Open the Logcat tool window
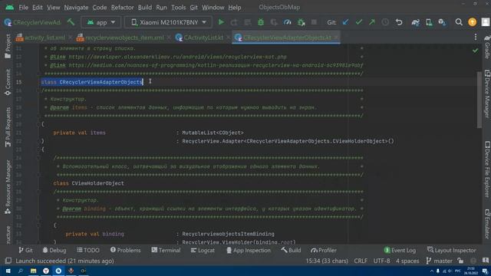Screen dimensions: 491x276 tap(203, 250)
